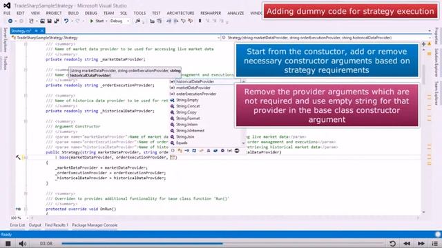Open the RESHARPER menu
Screen dimensions: 442x248
(x=211, y=13)
